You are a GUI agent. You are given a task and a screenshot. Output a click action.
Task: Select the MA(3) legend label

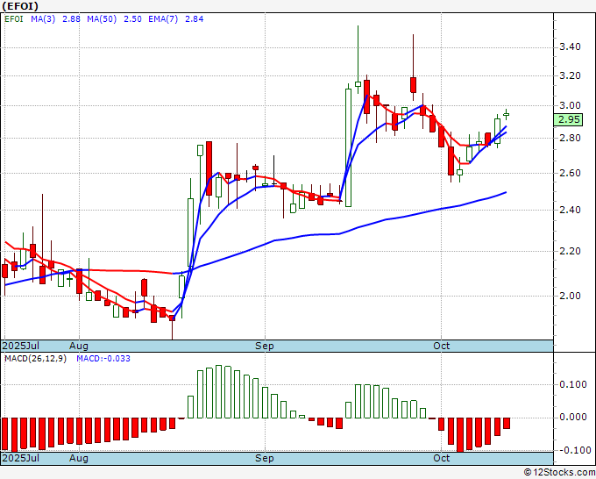43,19
